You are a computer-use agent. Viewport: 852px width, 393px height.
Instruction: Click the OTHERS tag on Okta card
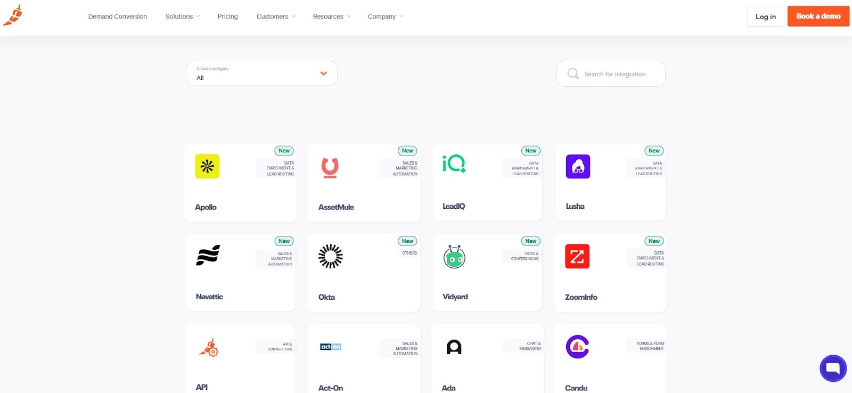point(409,253)
